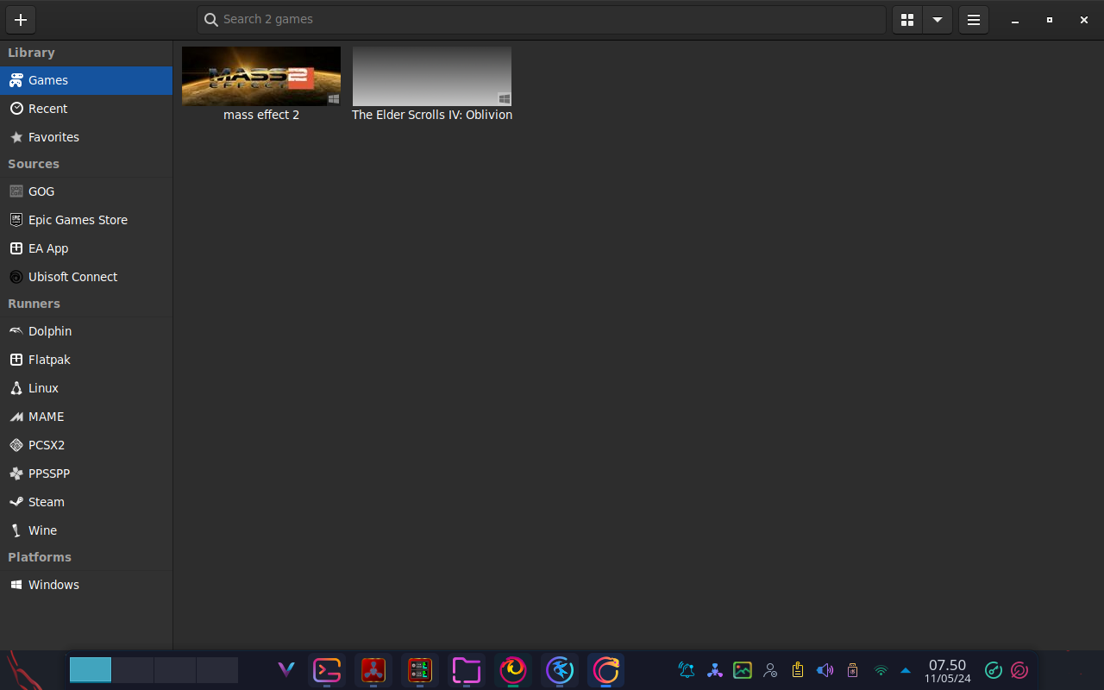Viewport: 1104px width, 690px height.
Task: Choose the MAME runner
Action: coord(86,417)
